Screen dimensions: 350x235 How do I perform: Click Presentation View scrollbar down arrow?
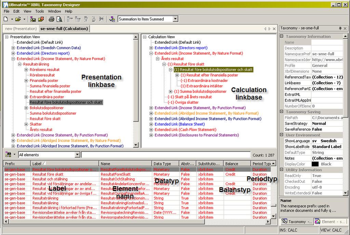(x=136, y=145)
